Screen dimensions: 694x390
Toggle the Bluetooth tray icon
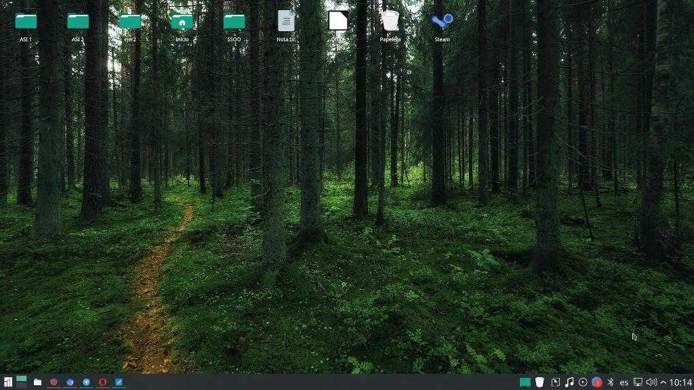click(x=610, y=382)
